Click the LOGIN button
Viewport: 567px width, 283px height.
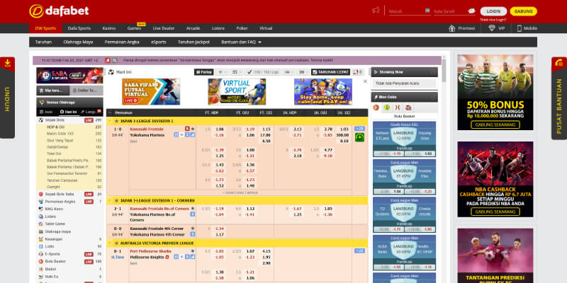[493, 11]
